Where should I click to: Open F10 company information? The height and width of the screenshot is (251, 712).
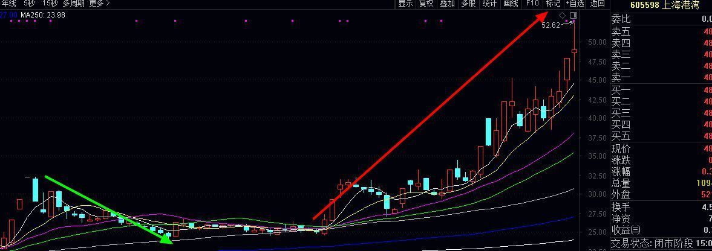pos(532,4)
